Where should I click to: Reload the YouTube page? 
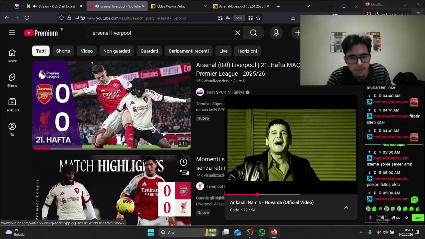[27, 18]
